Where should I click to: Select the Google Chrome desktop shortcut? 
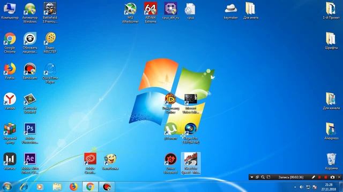(x=10, y=43)
